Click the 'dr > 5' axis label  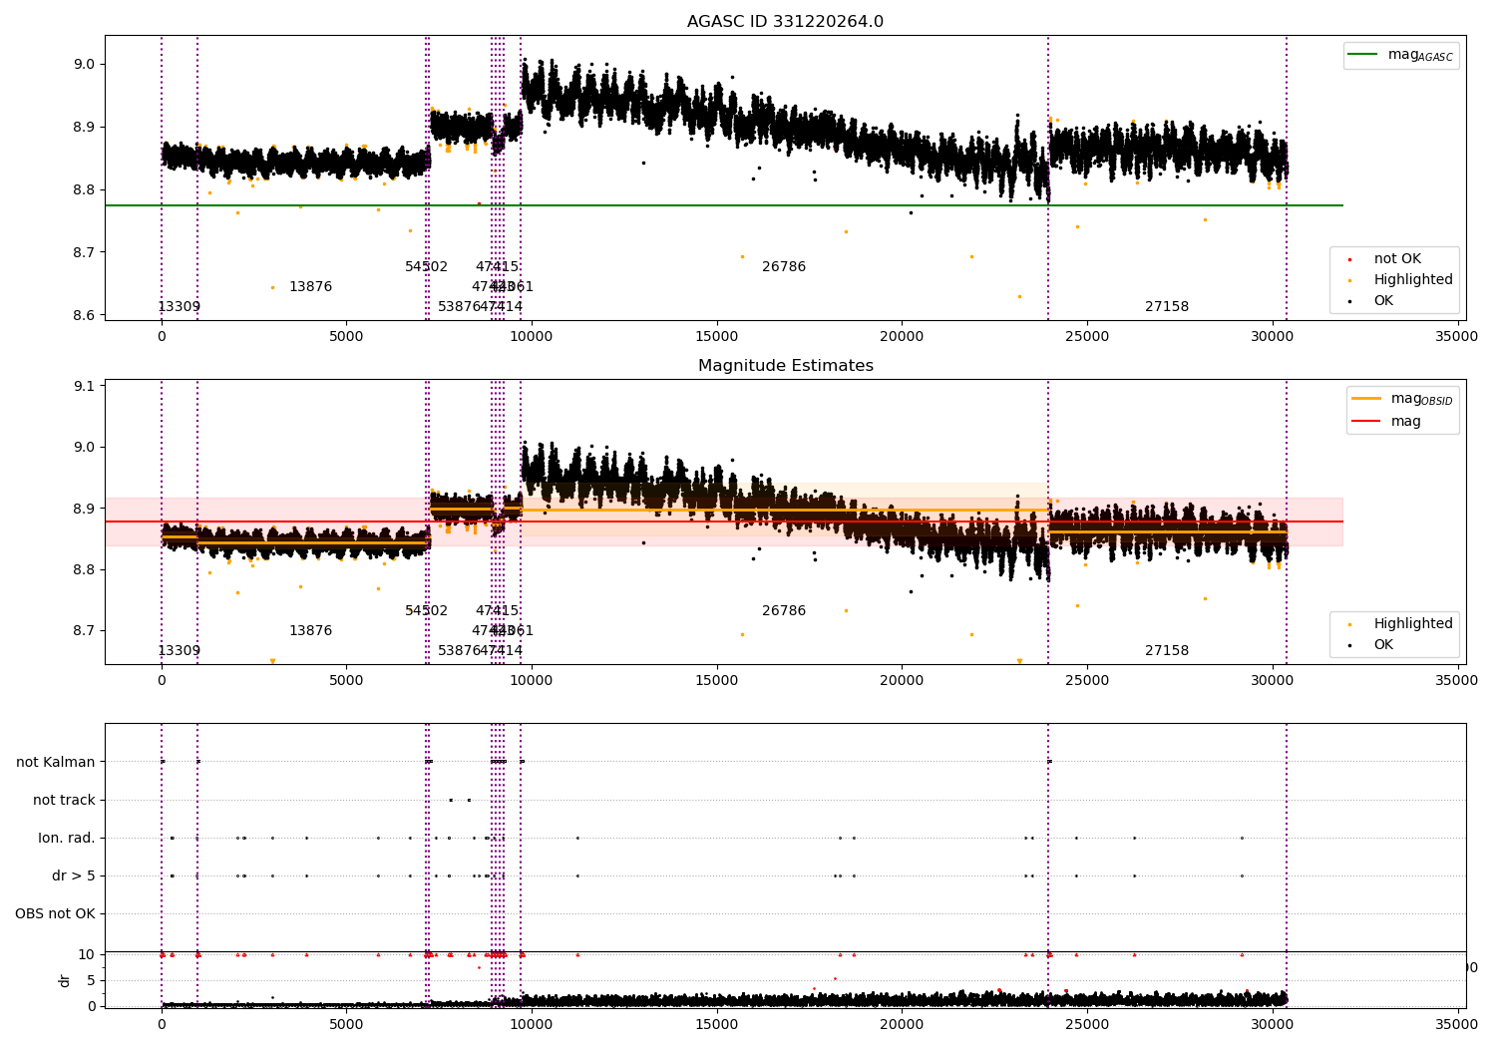74,875
